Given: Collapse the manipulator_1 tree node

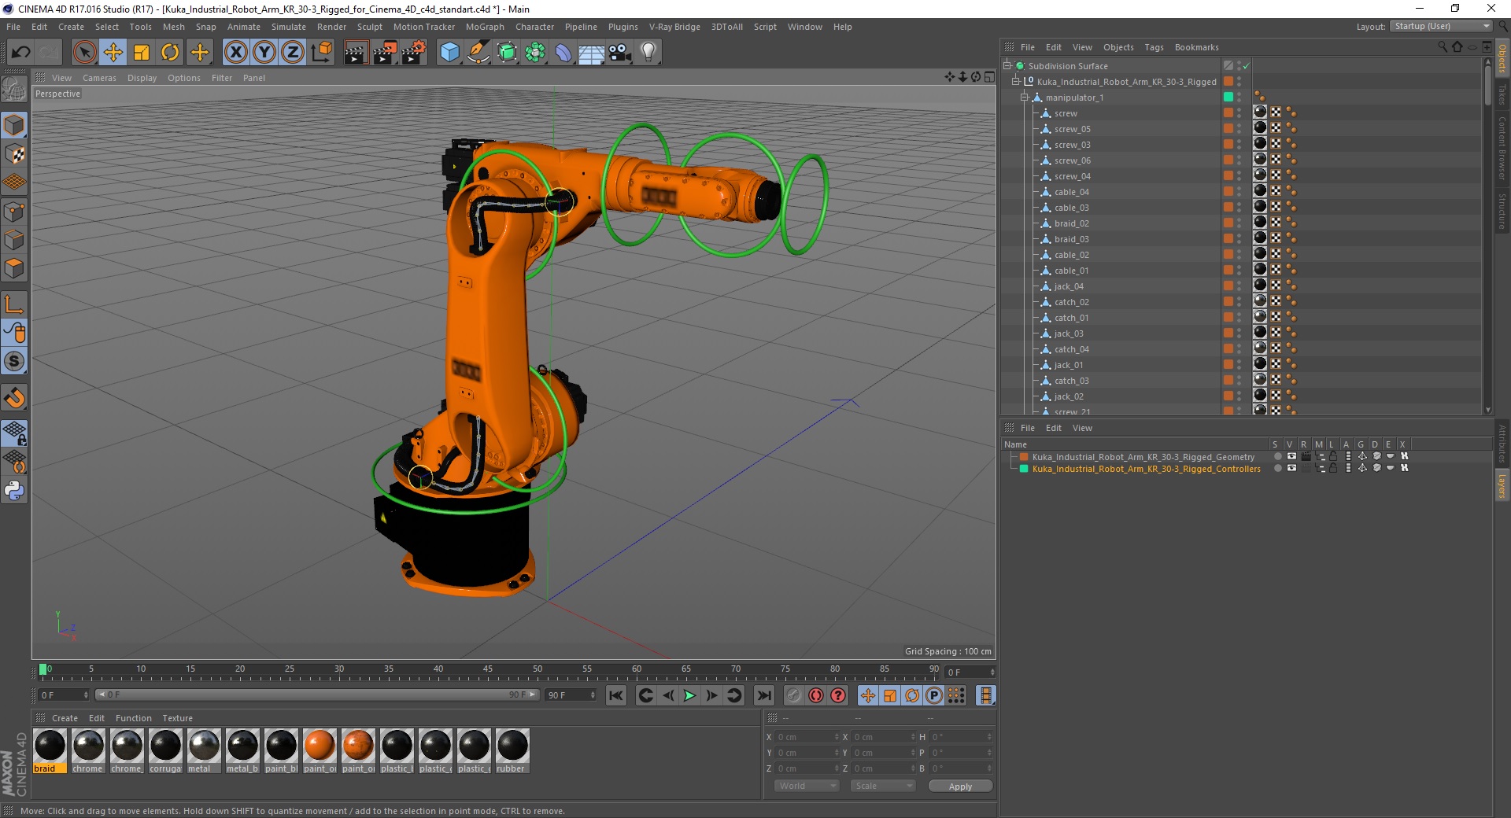Looking at the screenshot, I should [x=1024, y=98].
